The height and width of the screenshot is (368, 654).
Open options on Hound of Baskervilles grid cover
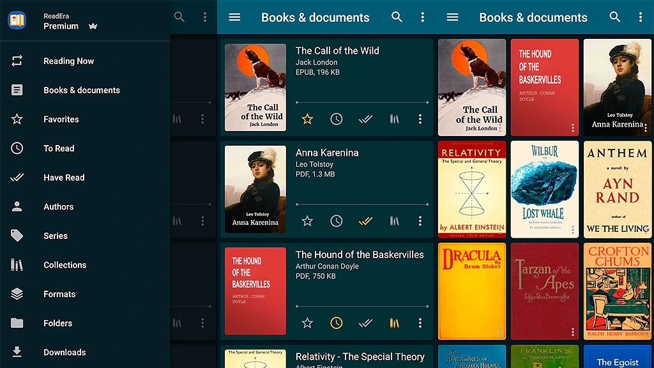pos(573,128)
